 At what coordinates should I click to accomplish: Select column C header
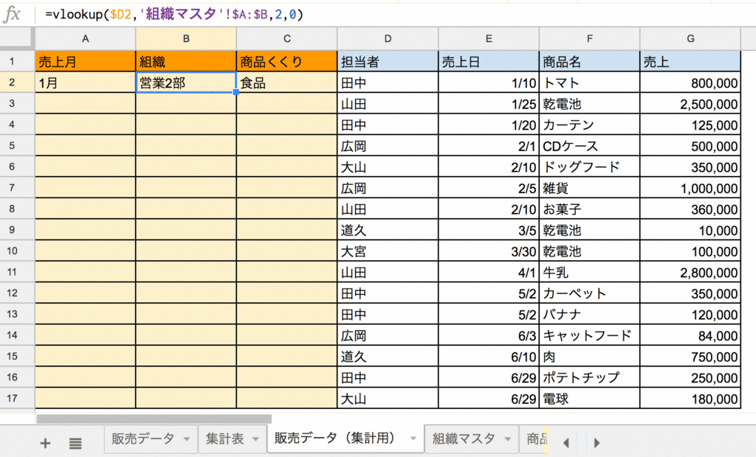pos(287,38)
